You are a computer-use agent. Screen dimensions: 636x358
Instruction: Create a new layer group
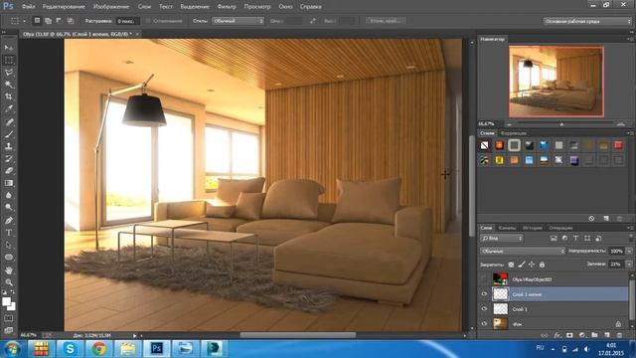594,335
